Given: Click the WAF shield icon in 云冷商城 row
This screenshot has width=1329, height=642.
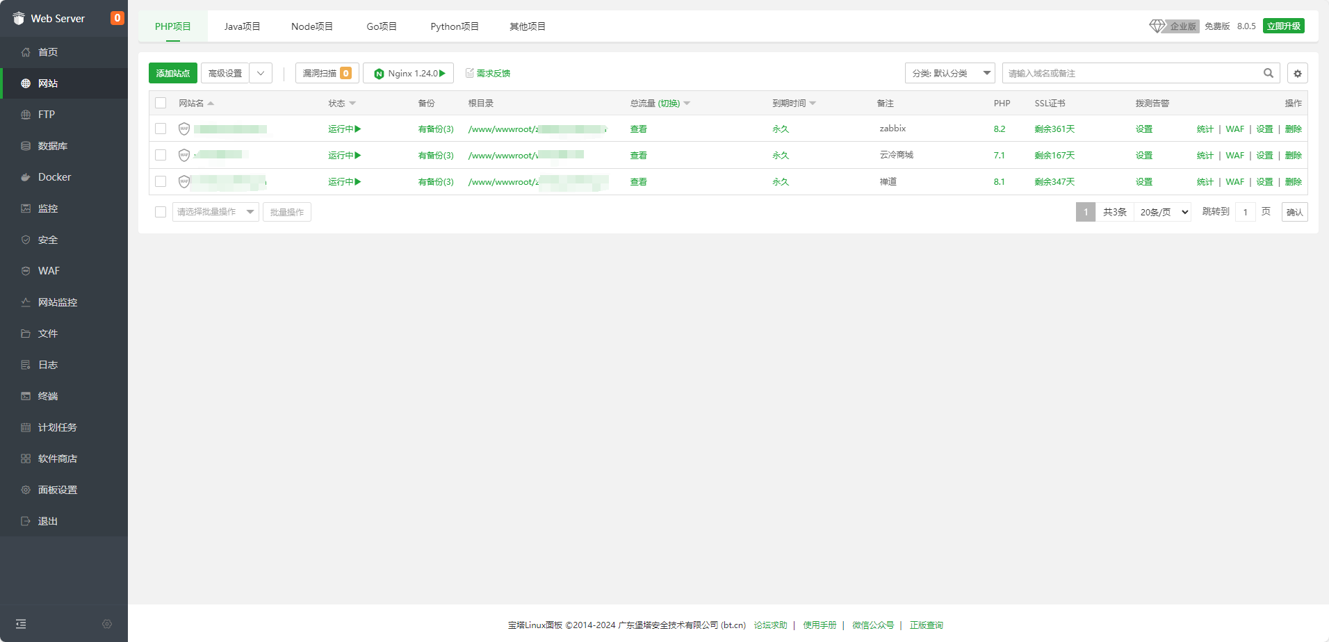Looking at the screenshot, I should point(184,155).
